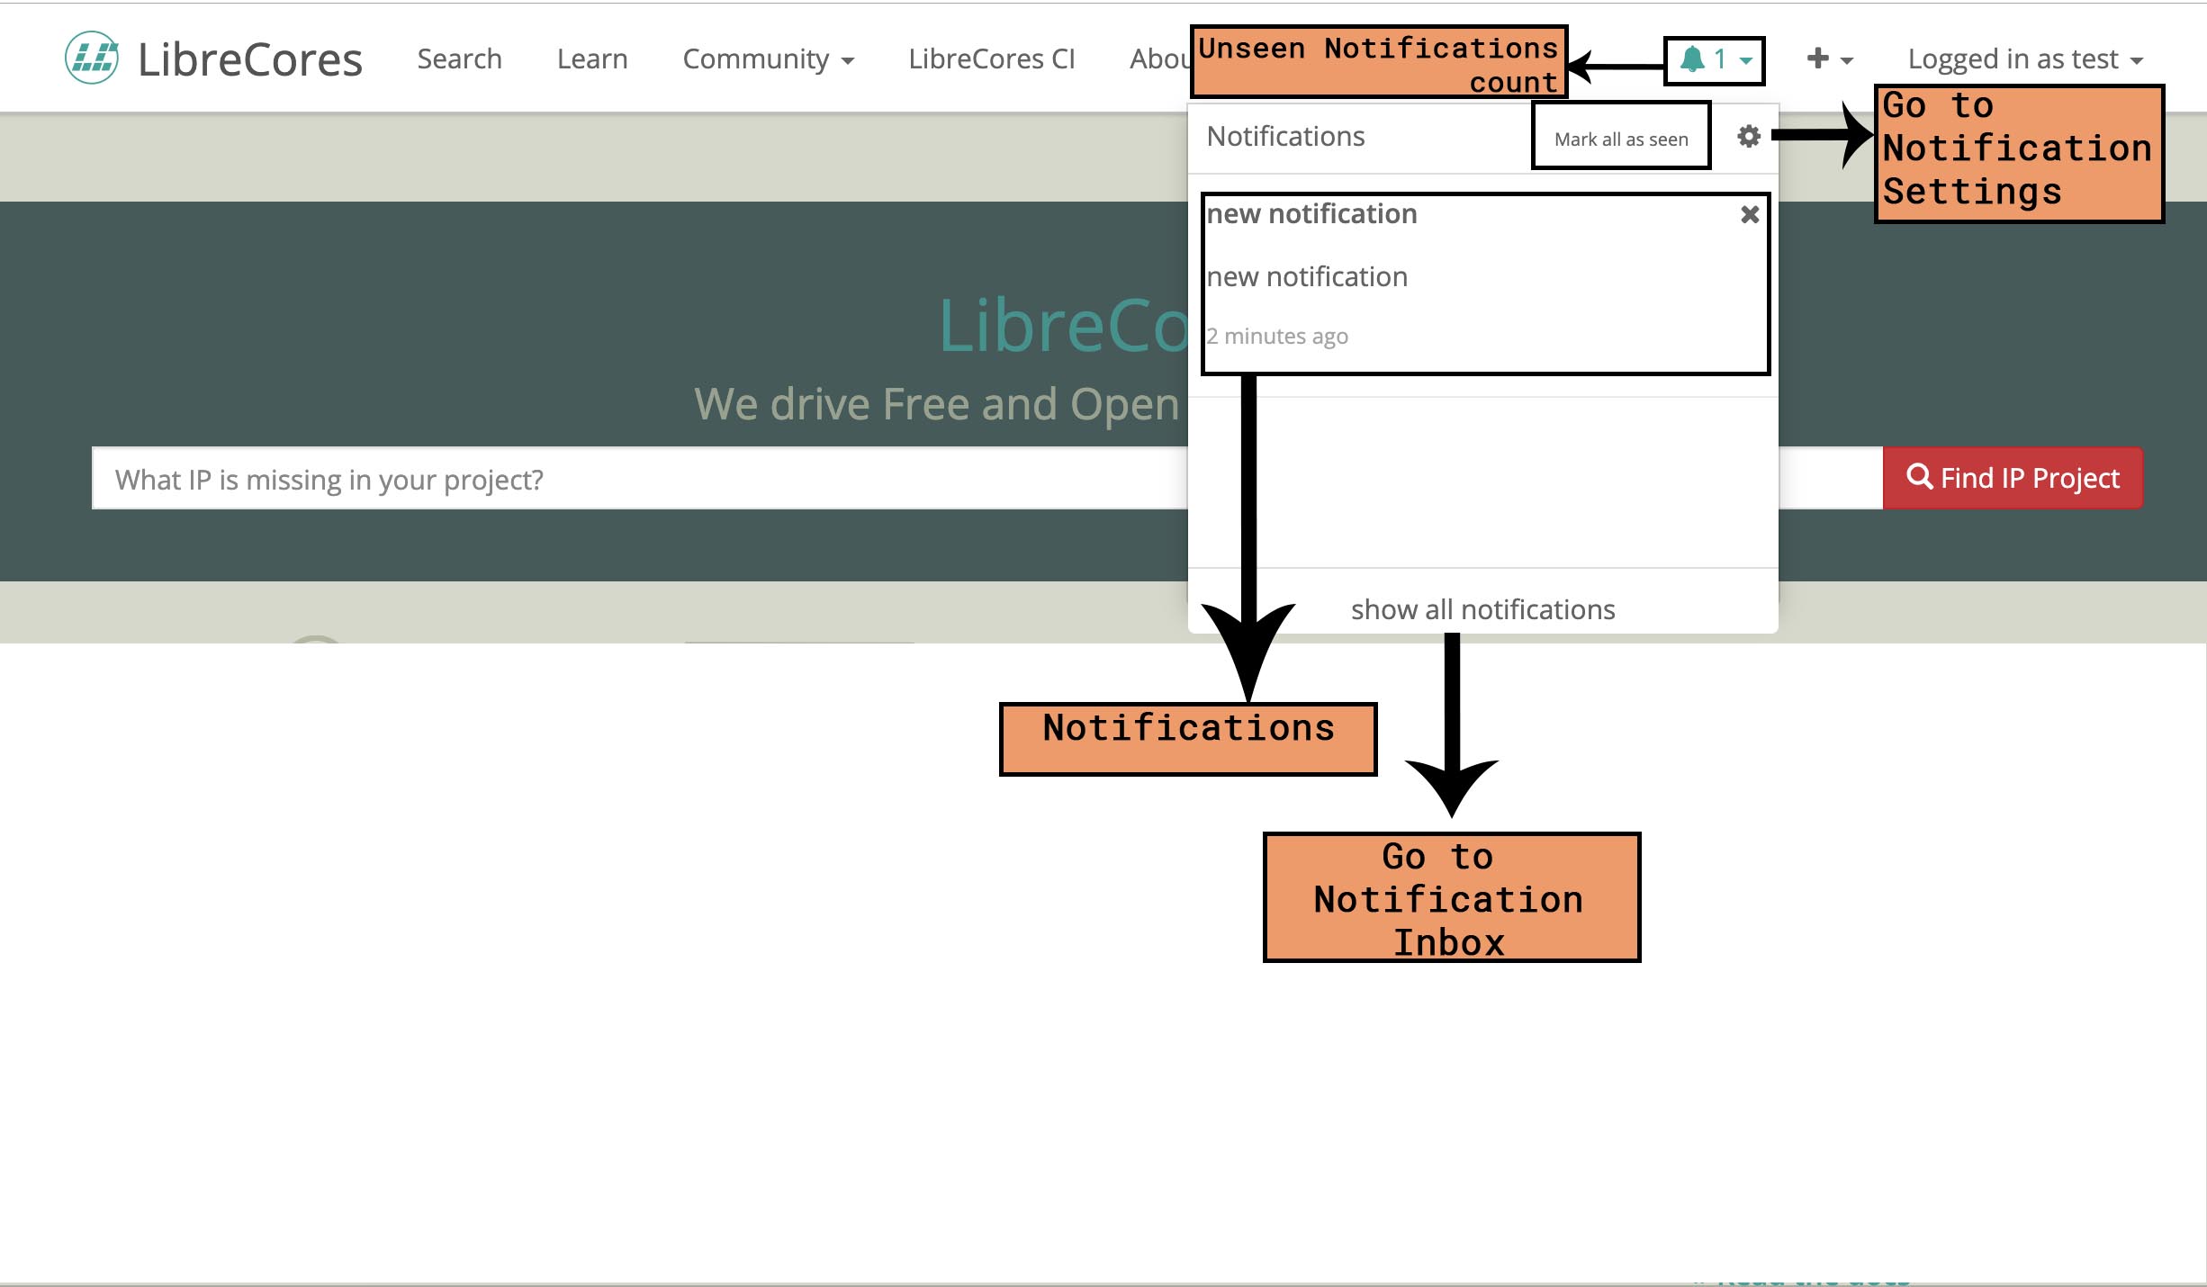Click show all notifications link
2207x1287 pixels.
point(1482,609)
